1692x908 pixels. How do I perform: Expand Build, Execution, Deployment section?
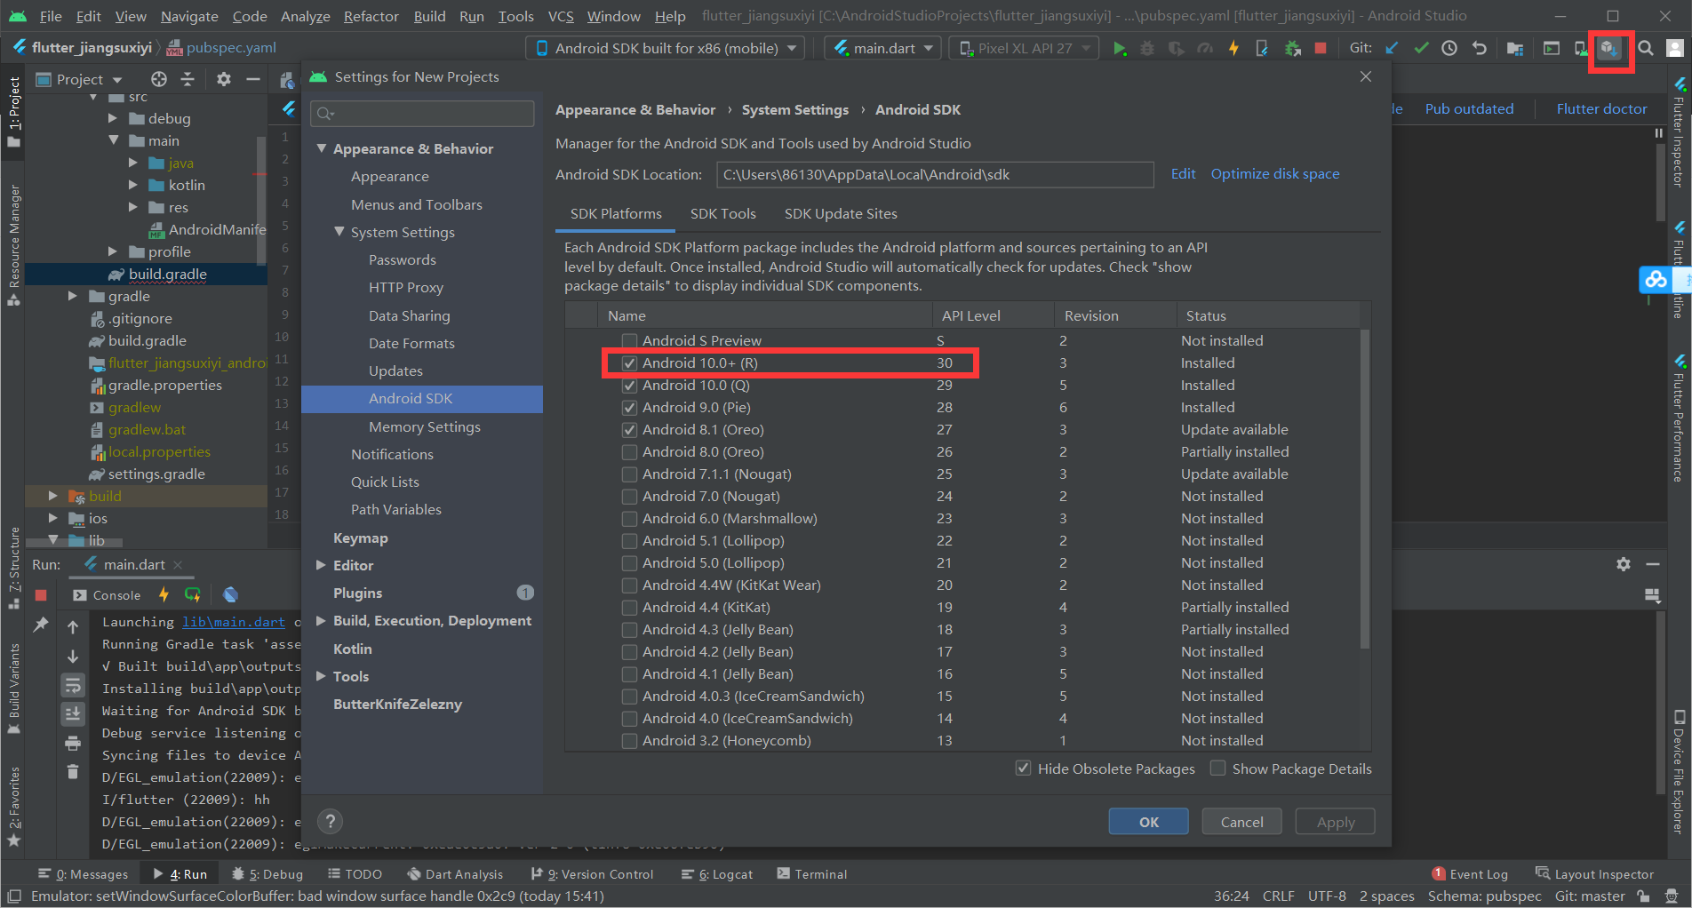coord(321,620)
